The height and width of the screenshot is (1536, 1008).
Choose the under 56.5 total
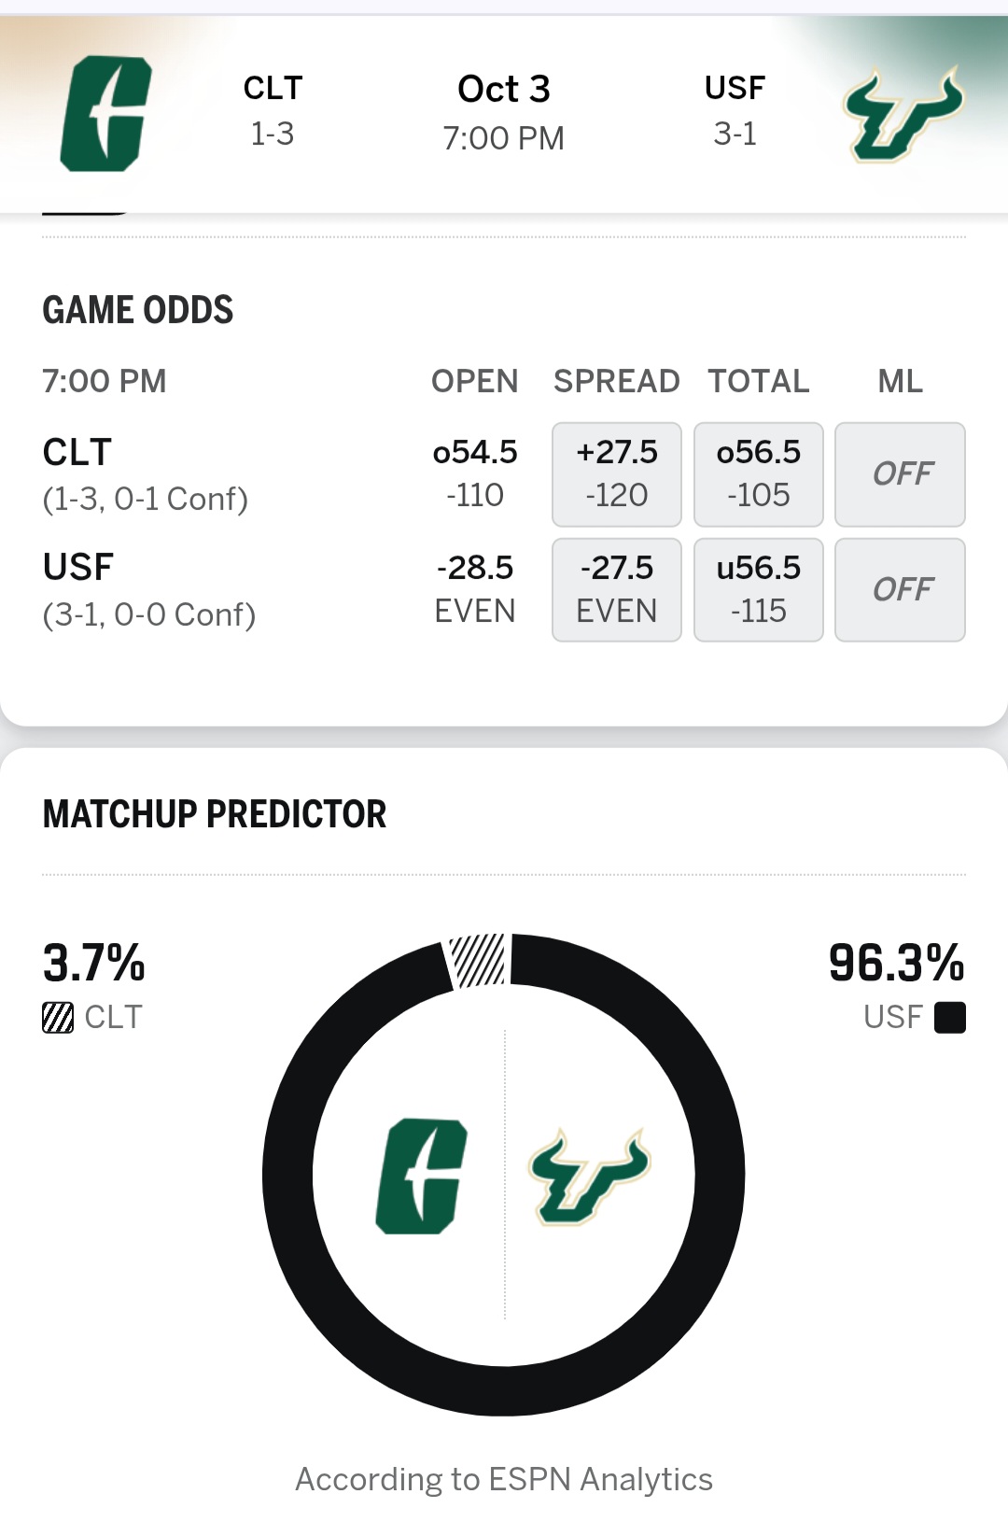point(758,589)
